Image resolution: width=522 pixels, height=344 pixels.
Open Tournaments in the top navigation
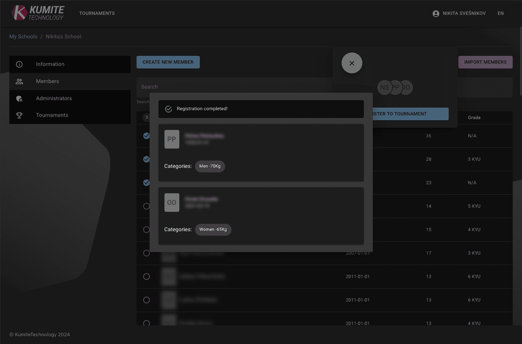(97, 13)
